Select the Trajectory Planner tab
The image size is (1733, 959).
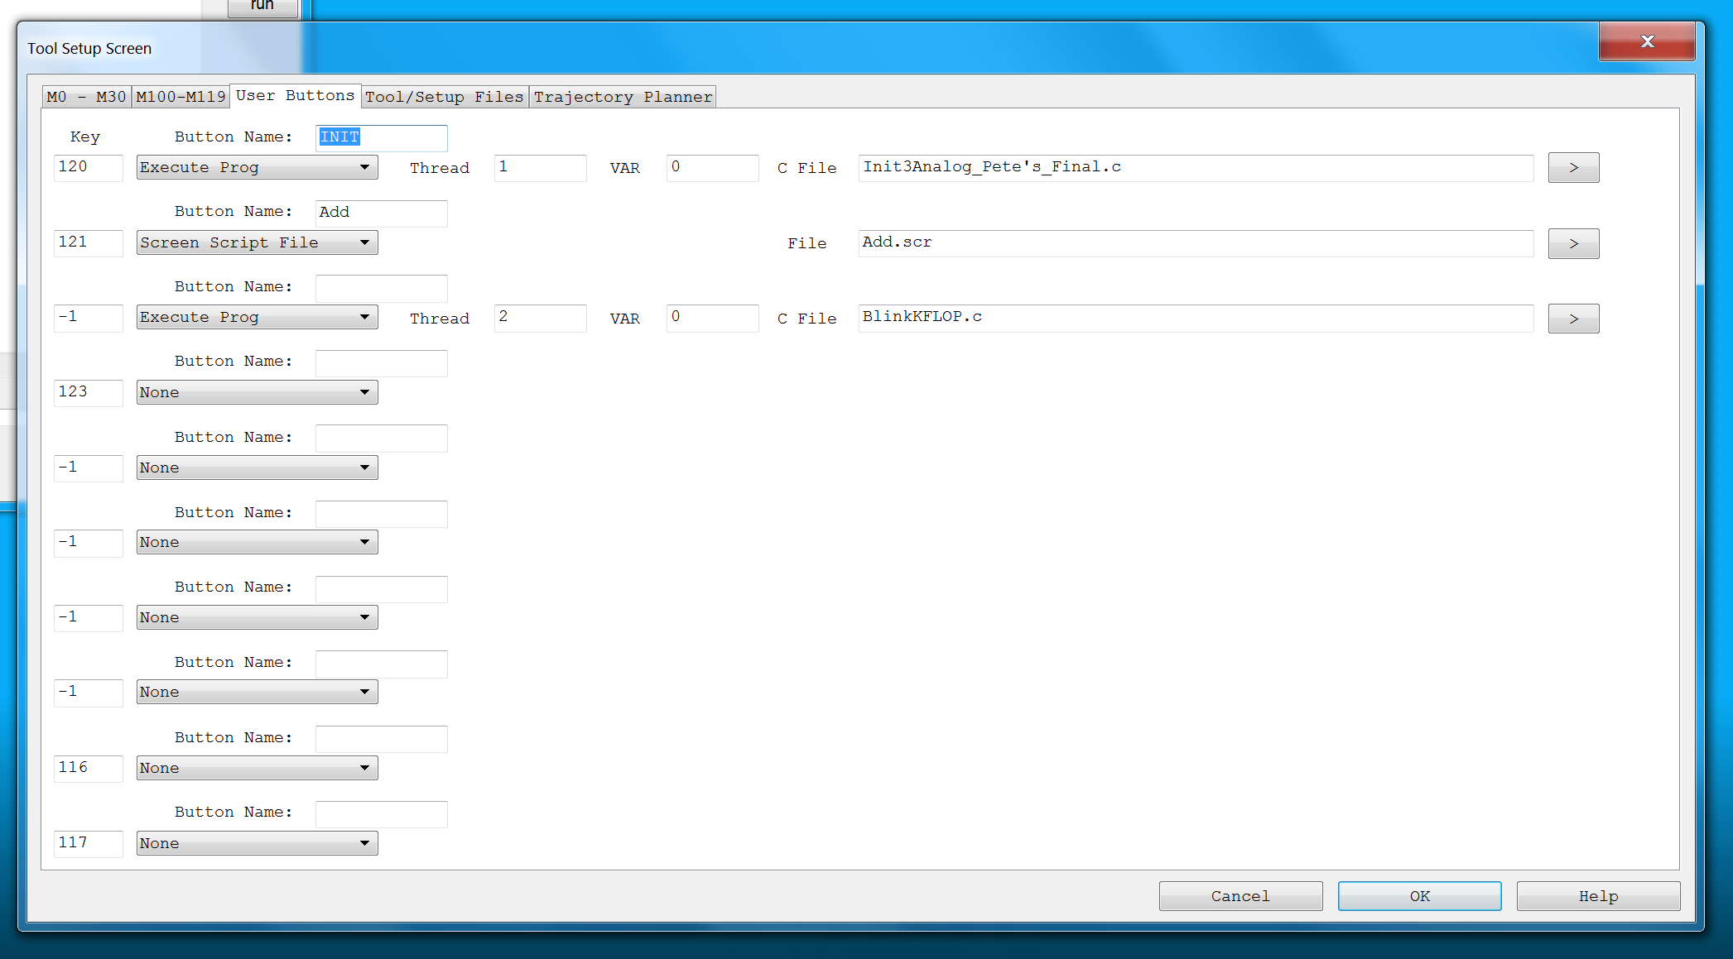pyautogui.click(x=623, y=97)
